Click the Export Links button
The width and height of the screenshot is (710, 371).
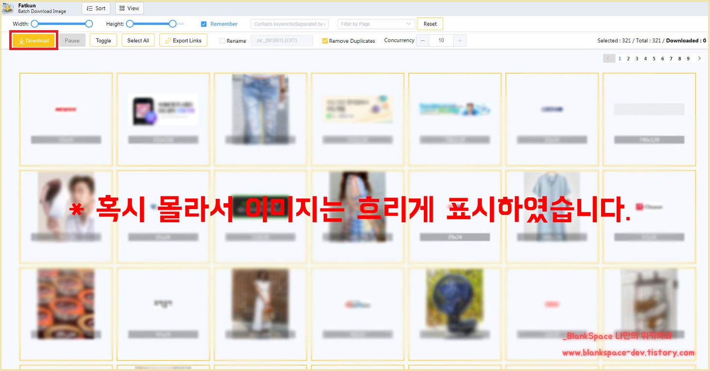coord(183,40)
